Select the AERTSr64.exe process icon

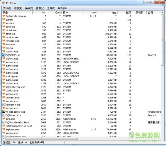[4, 105]
